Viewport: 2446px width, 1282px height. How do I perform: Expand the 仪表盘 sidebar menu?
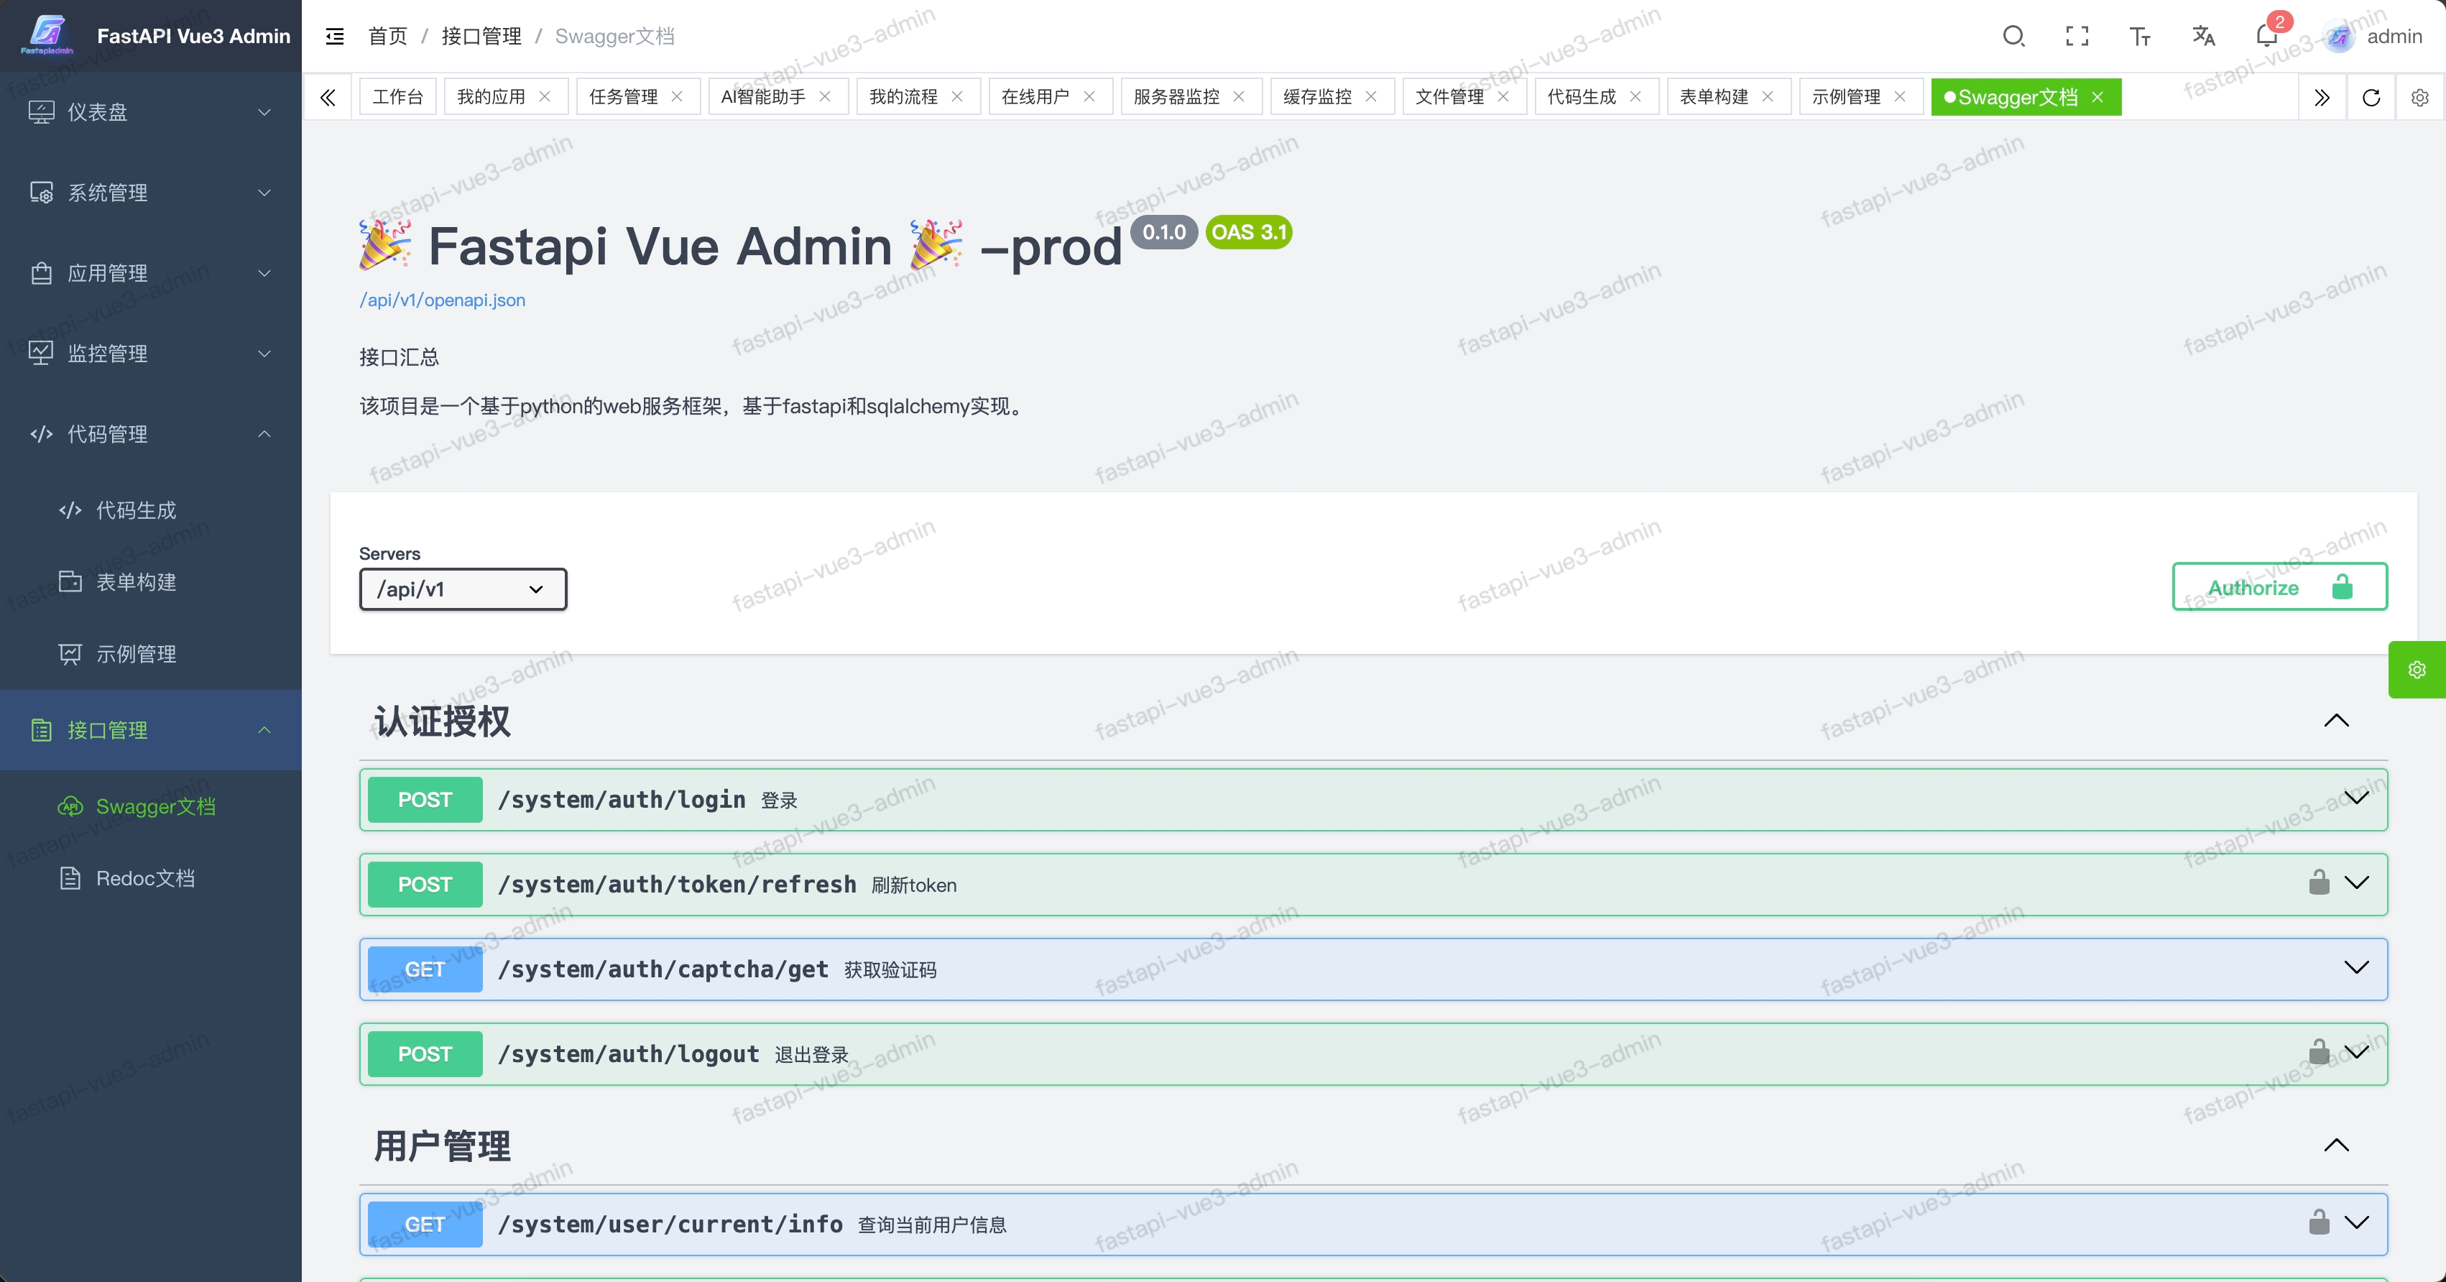tap(151, 112)
